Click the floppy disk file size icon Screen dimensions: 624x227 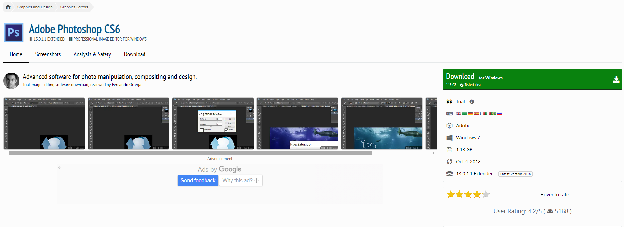pyautogui.click(x=449, y=150)
